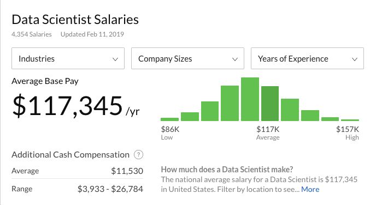Click the Additional Cash Compensation heading
Image resolution: width=376 pixels, height=205 pixels.
[x=70, y=155]
